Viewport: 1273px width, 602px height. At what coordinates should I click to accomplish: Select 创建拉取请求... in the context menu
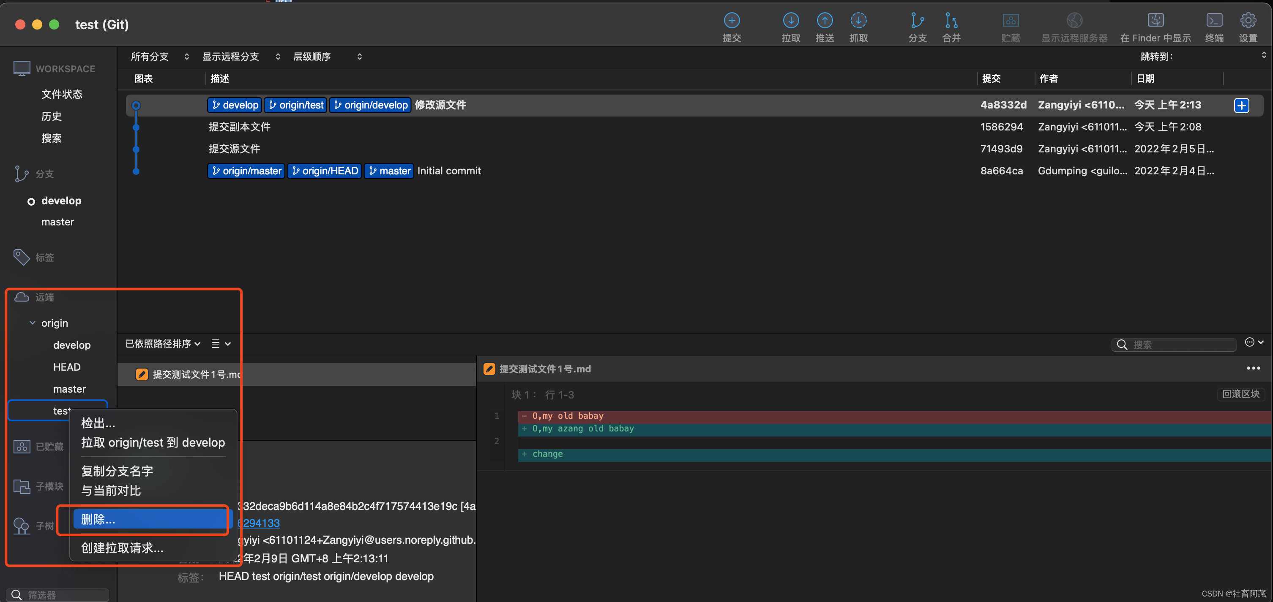122,548
